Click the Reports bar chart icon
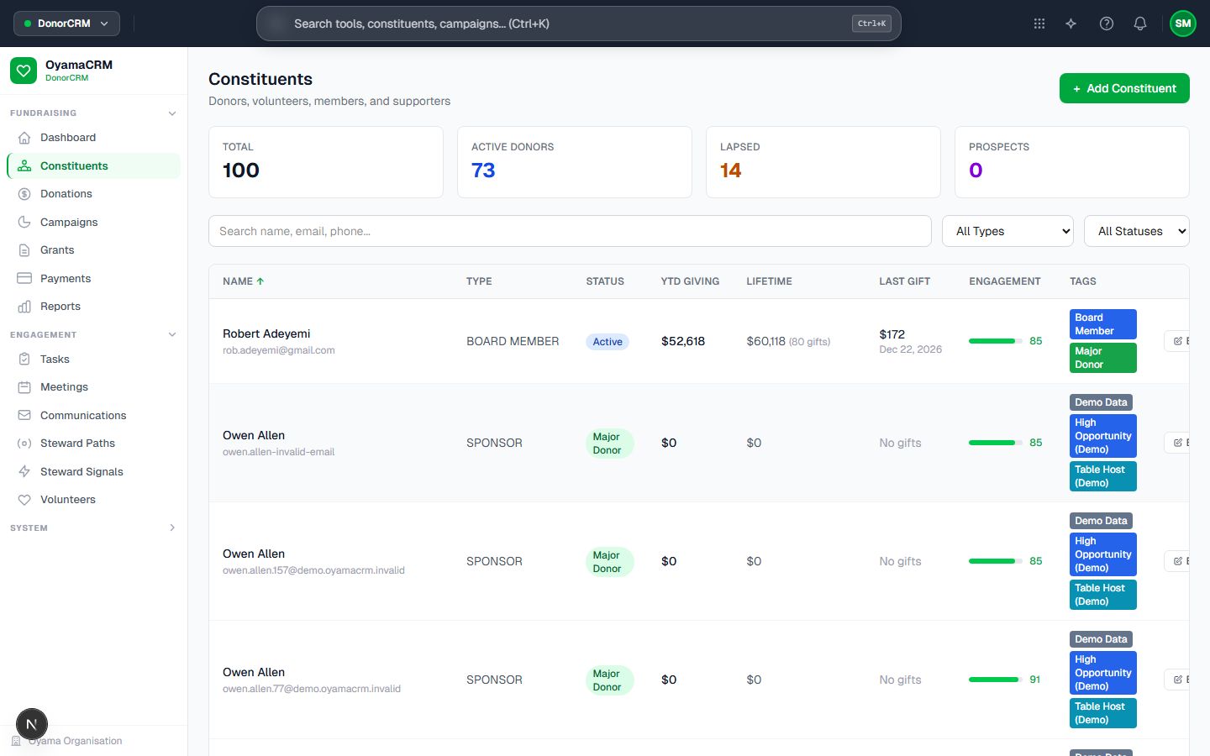 point(24,307)
